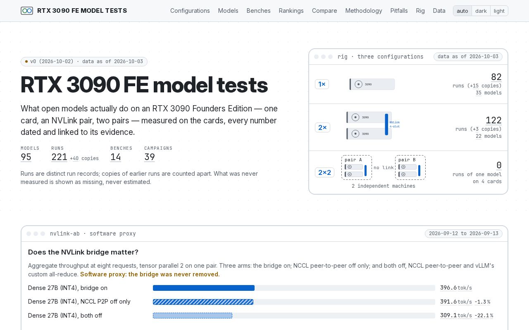This screenshot has height=330, width=529.
Task: Click the 0 runs on 4 cards value
Action: point(499,165)
